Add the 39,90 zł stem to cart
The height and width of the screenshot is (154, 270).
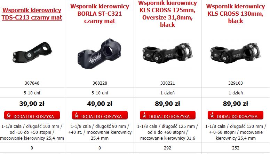click(x=32, y=115)
